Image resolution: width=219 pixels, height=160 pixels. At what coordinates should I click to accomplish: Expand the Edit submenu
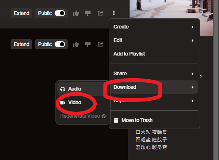click(154, 41)
